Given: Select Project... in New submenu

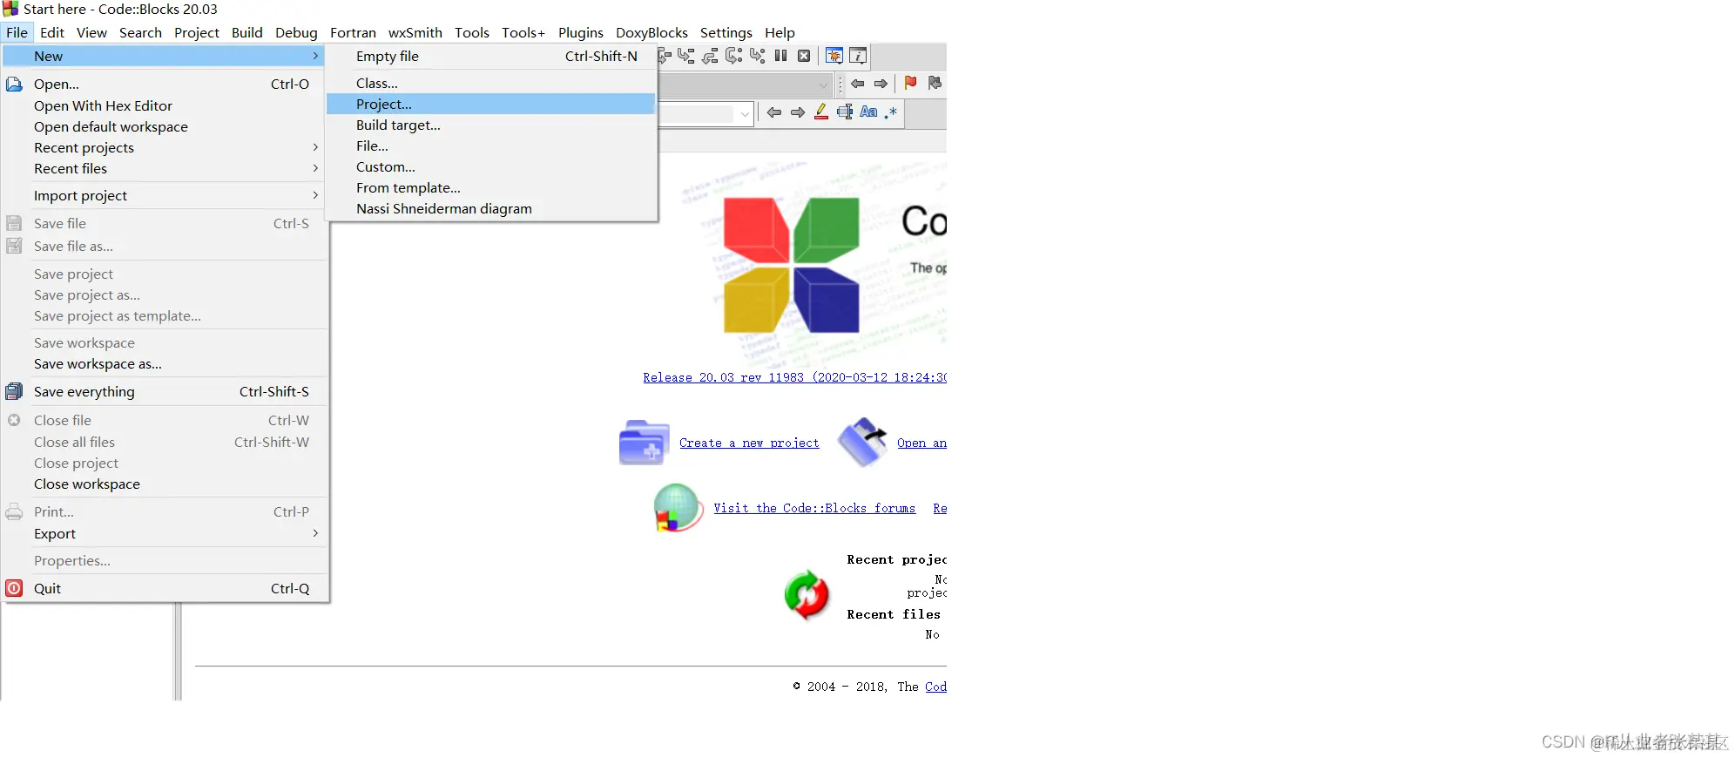Looking at the screenshot, I should coord(490,104).
